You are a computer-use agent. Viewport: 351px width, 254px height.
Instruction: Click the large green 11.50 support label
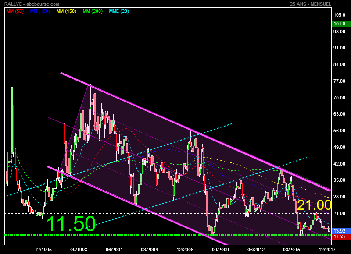(x=71, y=224)
